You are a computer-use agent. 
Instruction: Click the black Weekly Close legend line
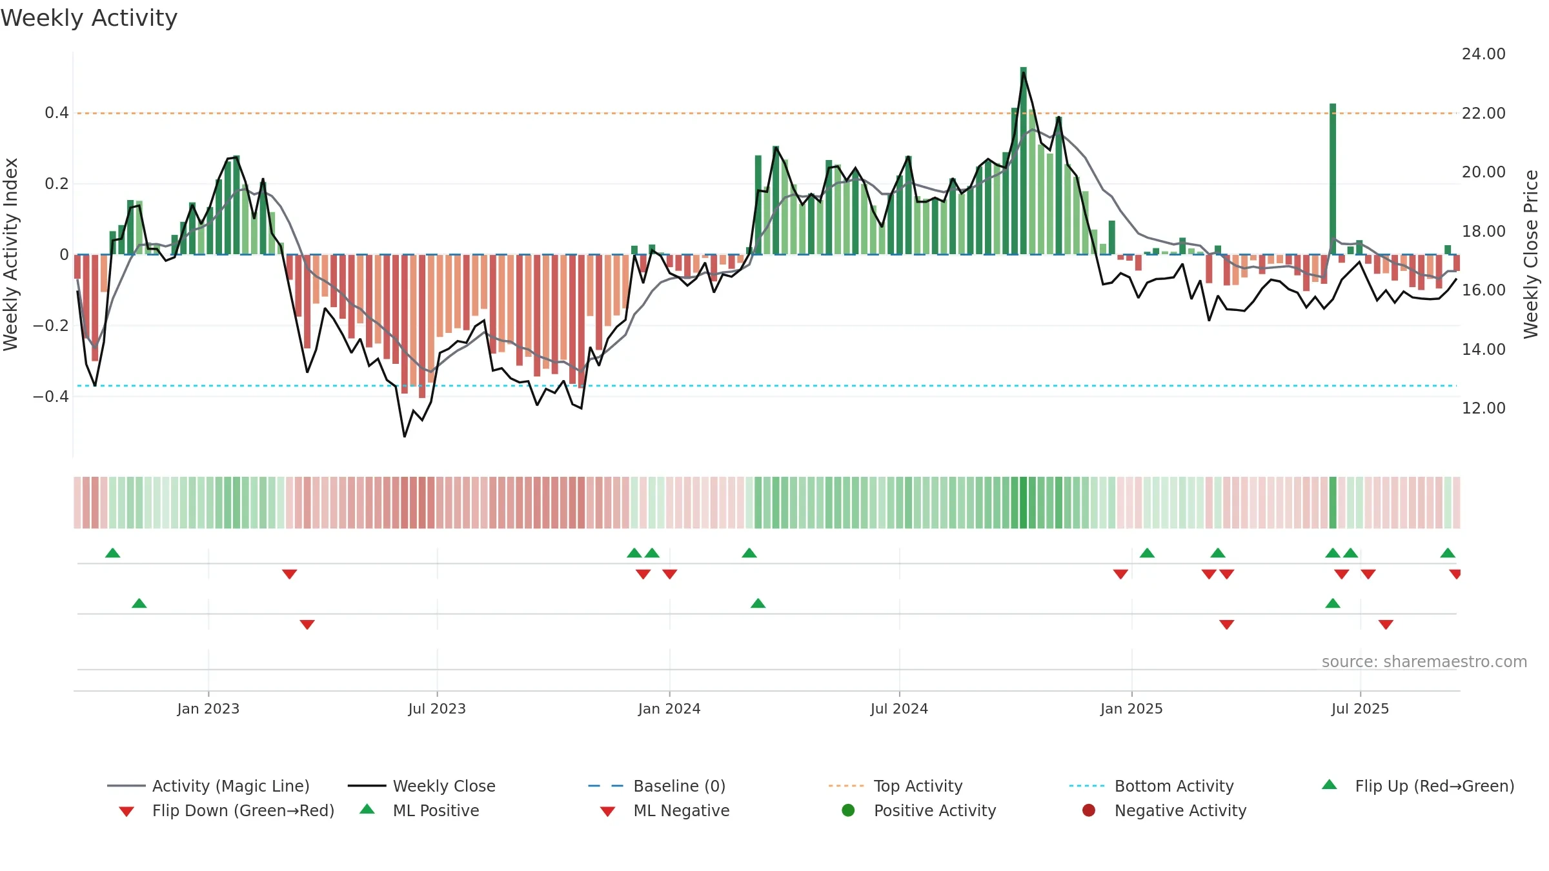(x=367, y=786)
